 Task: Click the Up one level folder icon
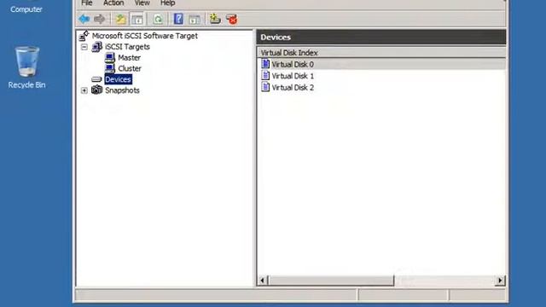click(120, 19)
